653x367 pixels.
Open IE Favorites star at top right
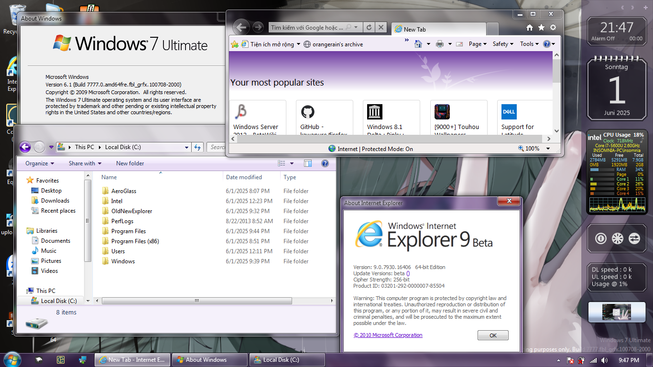541,28
